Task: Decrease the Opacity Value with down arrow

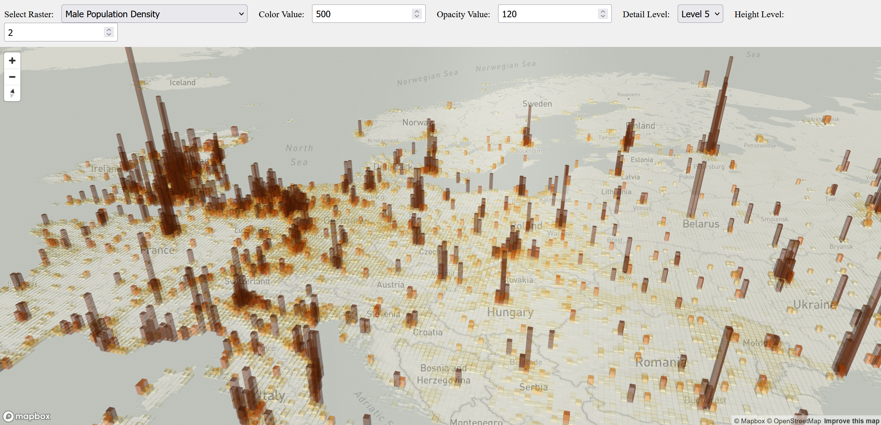Action: pyautogui.click(x=603, y=16)
